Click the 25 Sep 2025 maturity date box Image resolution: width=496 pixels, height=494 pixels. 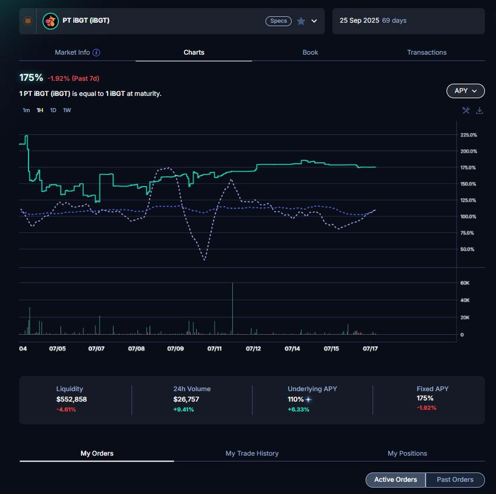[408, 21]
